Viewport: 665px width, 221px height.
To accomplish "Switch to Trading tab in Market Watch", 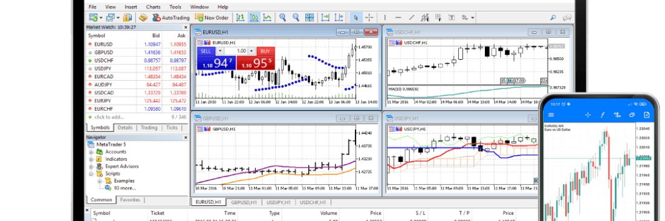I will pyautogui.click(x=149, y=128).
